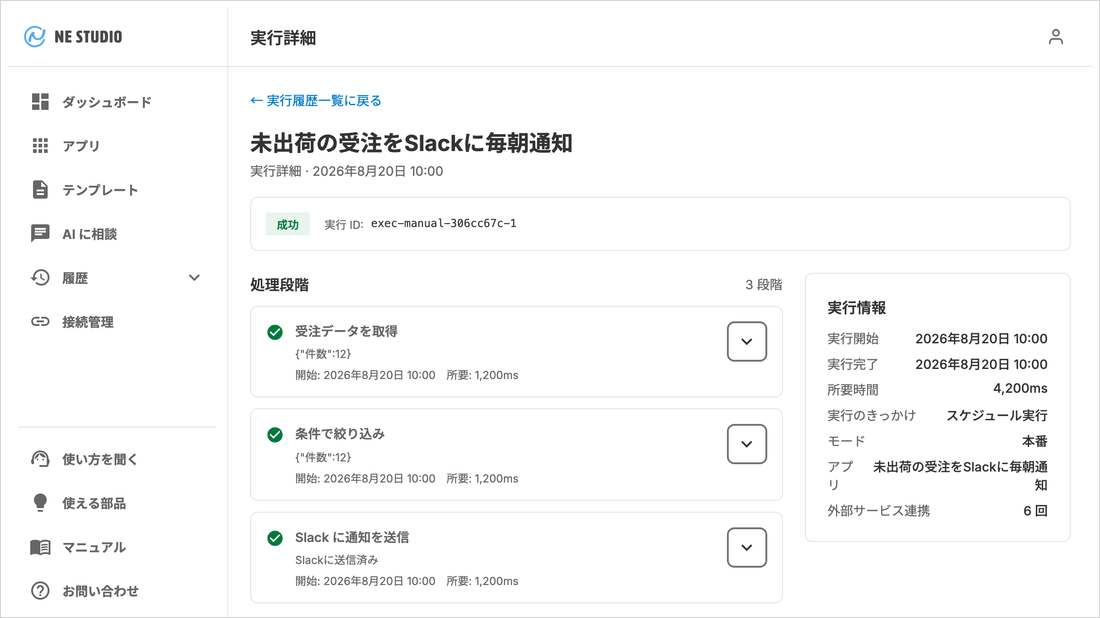This screenshot has height=618, width=1100.
Task: Expand the 受注データを取得 step details
Action: tap(747, 342)
